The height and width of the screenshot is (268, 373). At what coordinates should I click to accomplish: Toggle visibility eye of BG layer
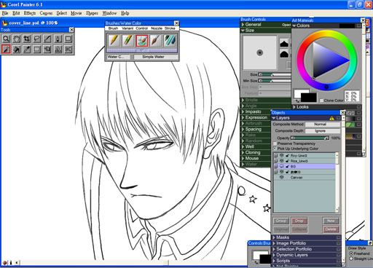tap(282, 167)
